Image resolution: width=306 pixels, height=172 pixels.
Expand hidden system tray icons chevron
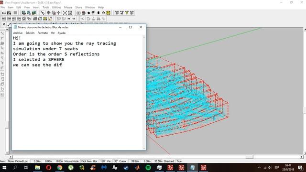259,168
